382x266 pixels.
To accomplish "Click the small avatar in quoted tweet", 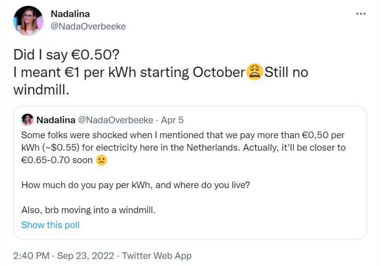I will coord(27,120).
